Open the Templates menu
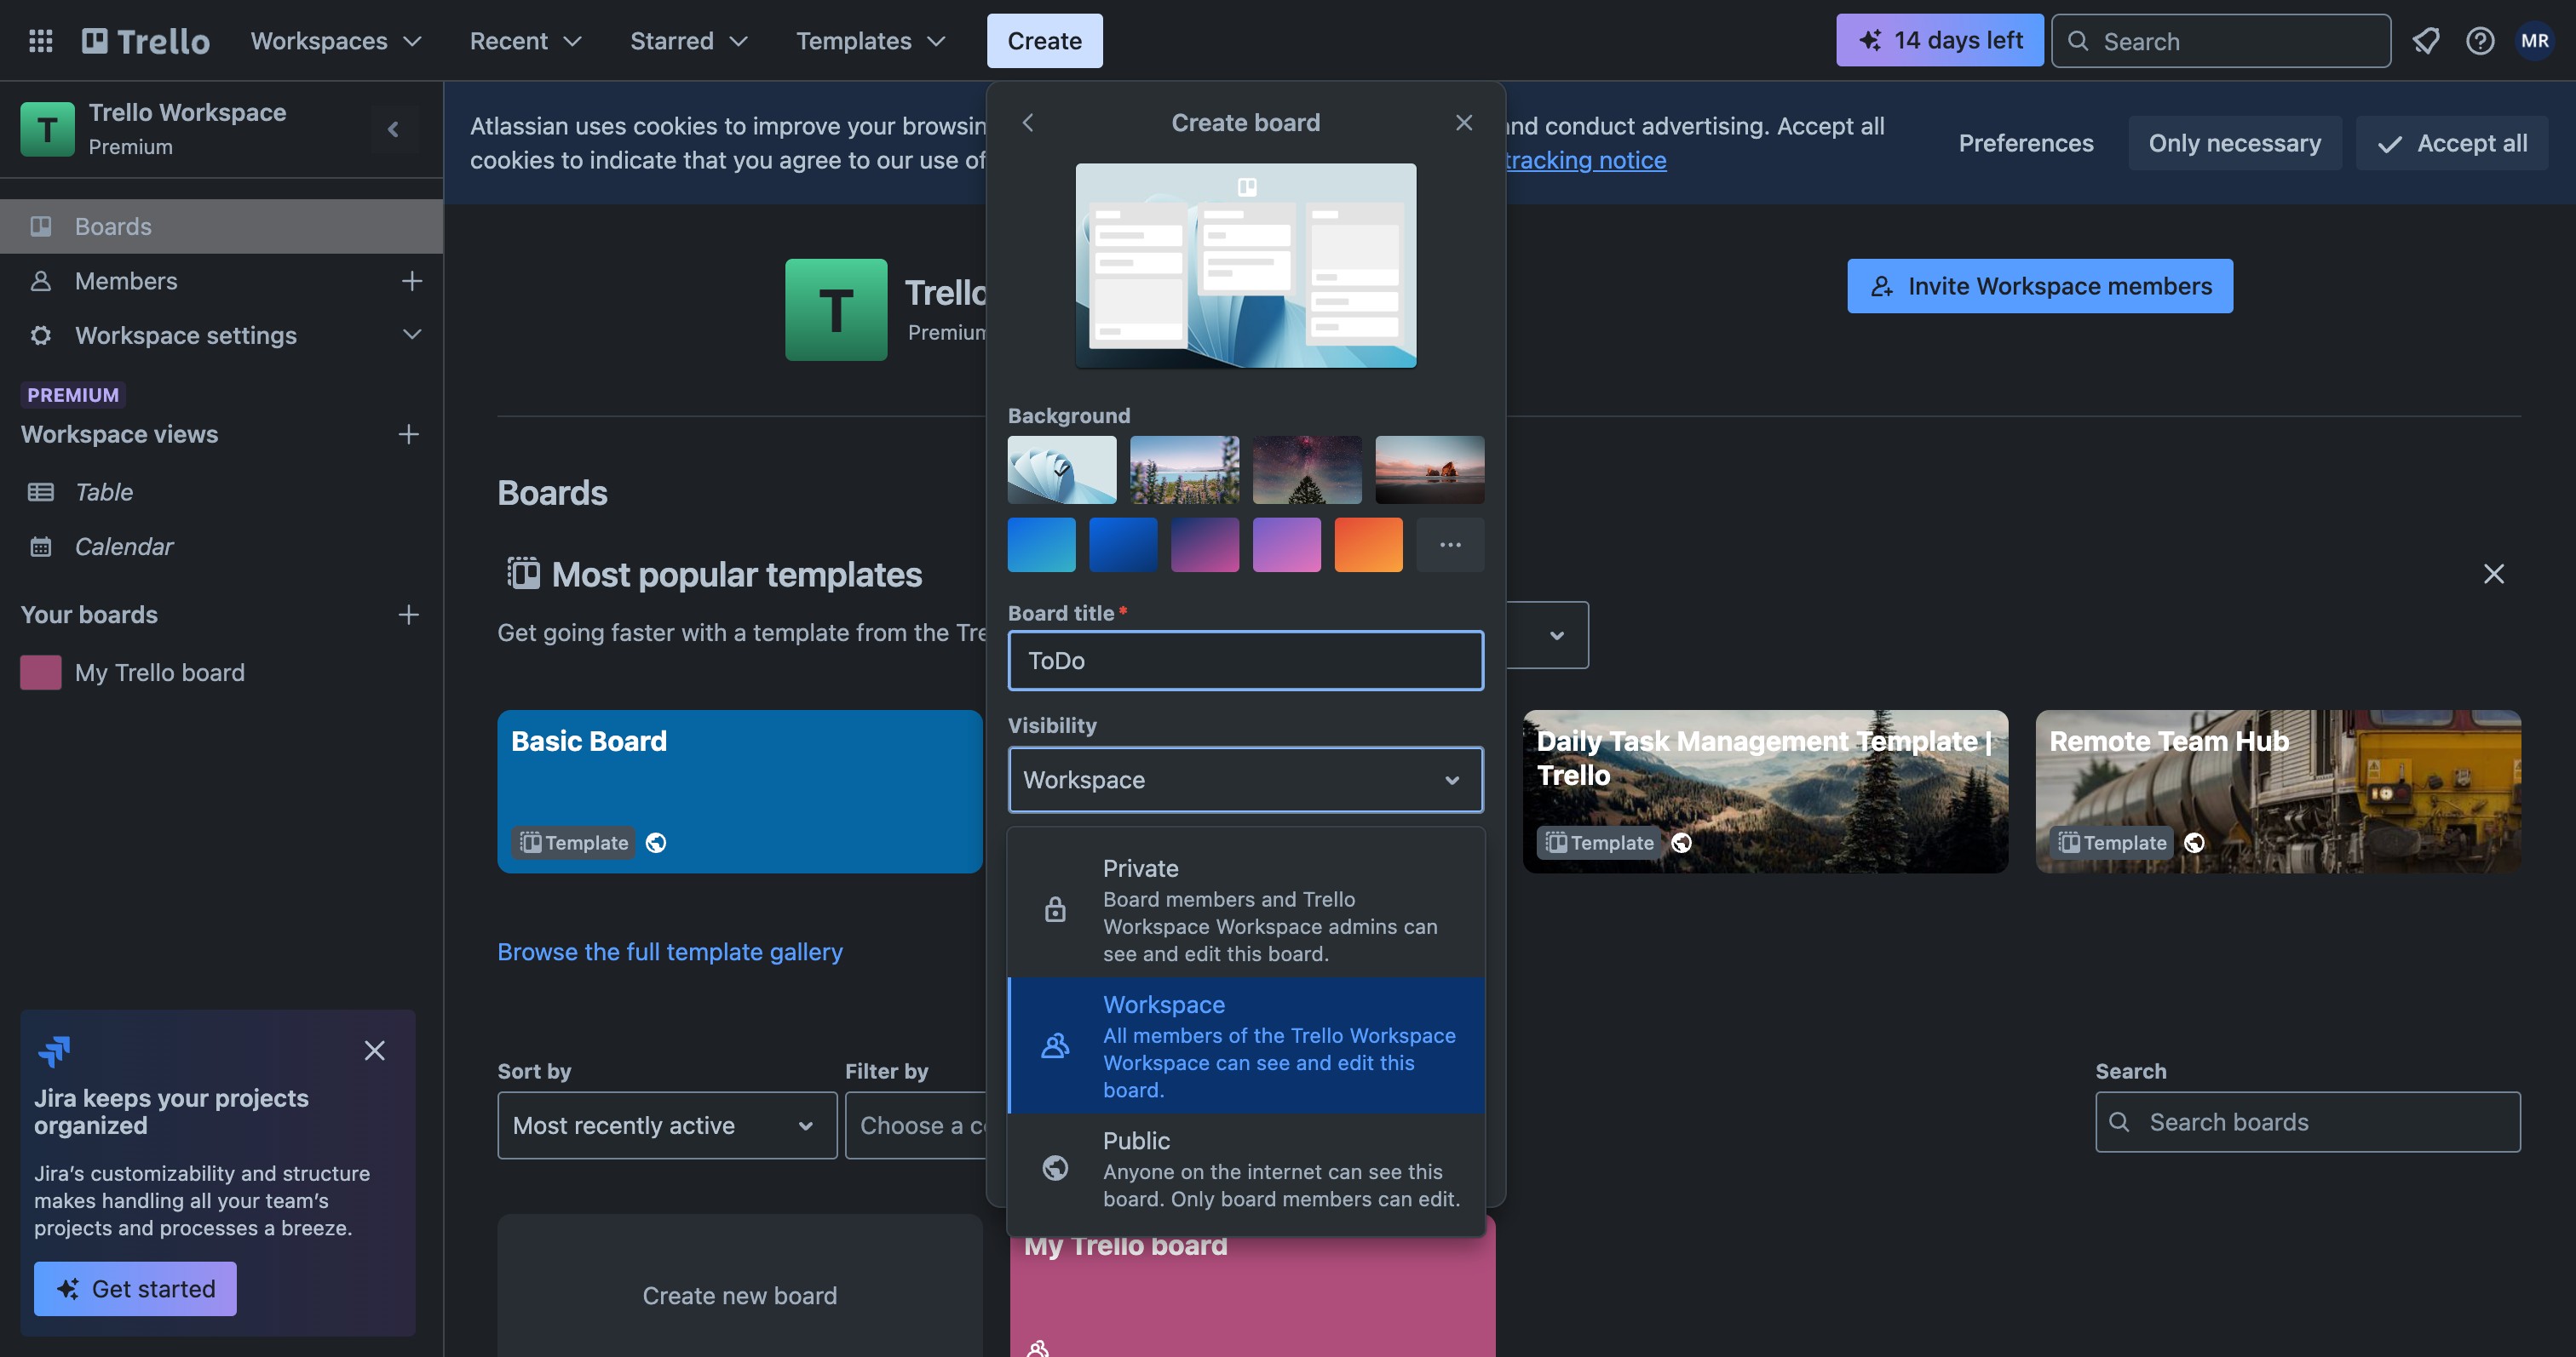 [x=870, y=41]
